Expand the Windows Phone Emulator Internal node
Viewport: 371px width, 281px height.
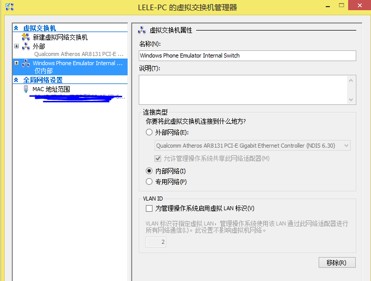[16, 63]
